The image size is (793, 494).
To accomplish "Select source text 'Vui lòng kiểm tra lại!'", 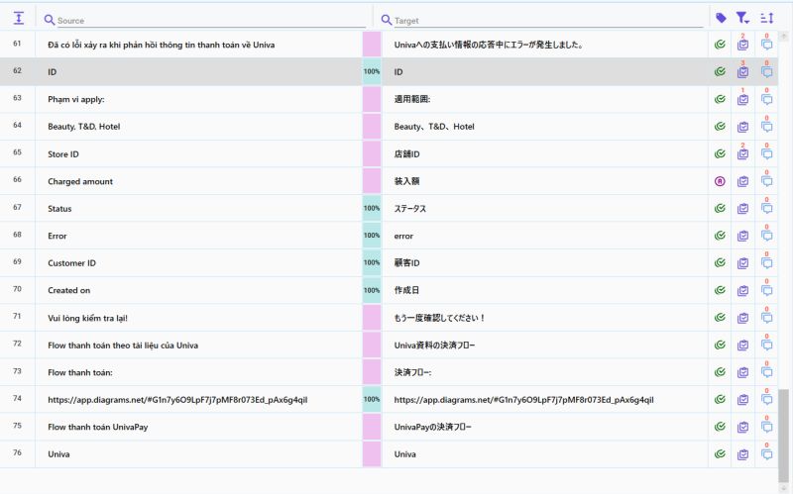I will 87,318.
